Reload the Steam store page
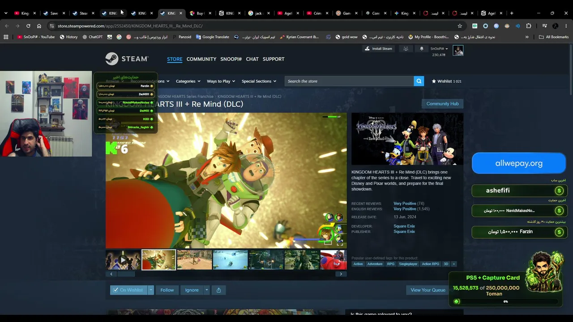Image resolution: width=573 pixels, height=322 pixels. click(28, 26)
